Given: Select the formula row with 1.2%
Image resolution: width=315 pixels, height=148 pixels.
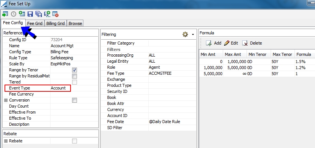Looking at the screenshot, I should click(257, 68).
